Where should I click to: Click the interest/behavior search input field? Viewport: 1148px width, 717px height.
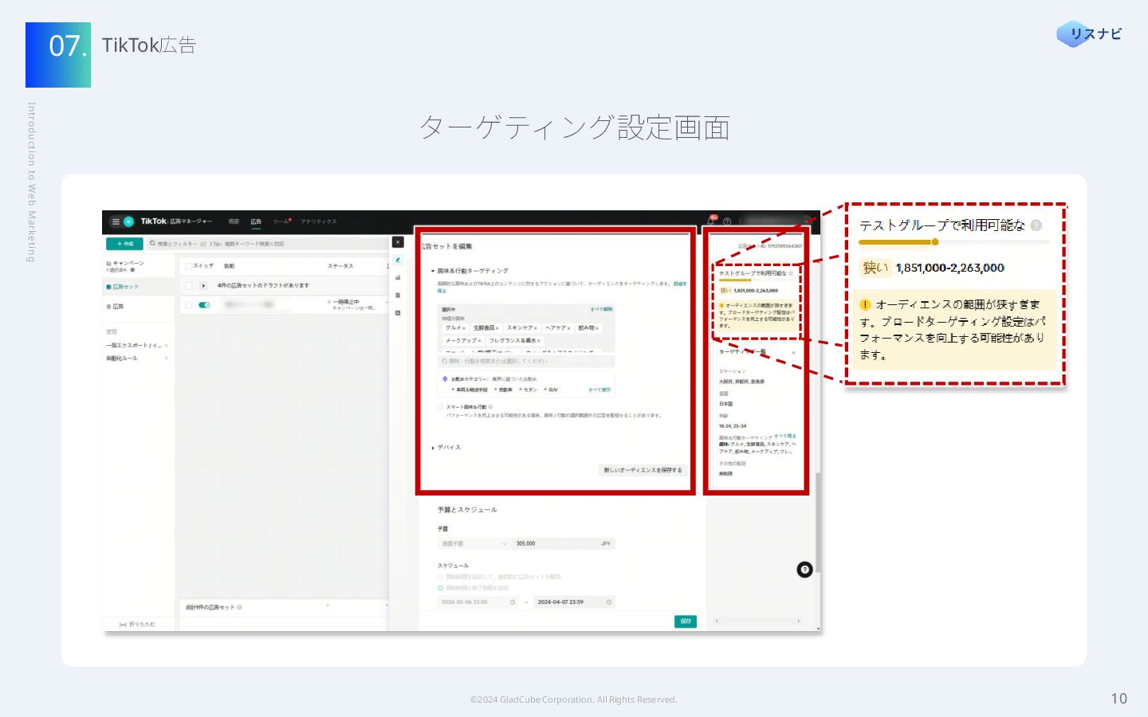[x=526, y=361]
